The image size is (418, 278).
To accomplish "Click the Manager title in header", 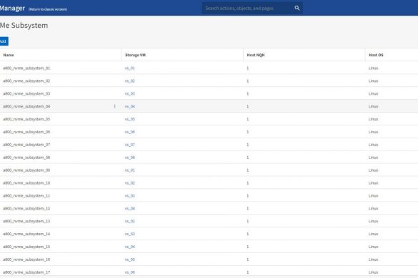I will [x=12, y=9].
